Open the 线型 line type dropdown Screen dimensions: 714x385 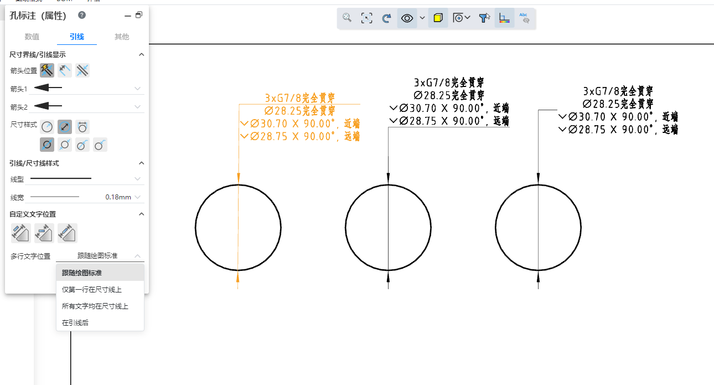pyautogui.click(x=137, y=178)
